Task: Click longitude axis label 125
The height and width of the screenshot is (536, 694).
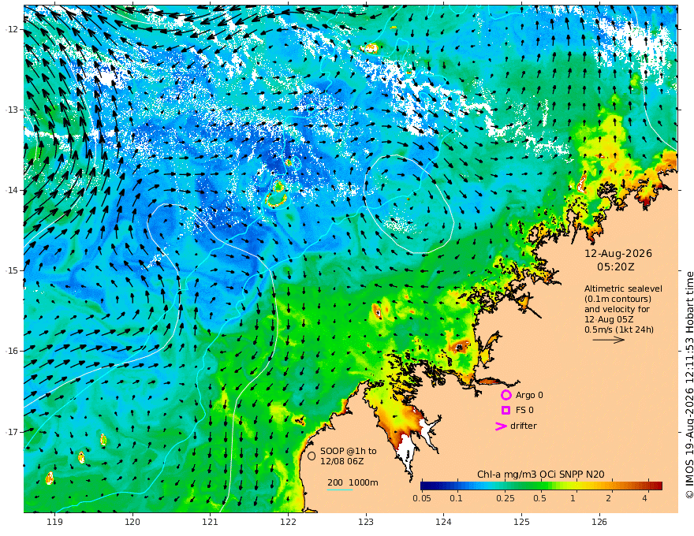Action: point(522,523)
